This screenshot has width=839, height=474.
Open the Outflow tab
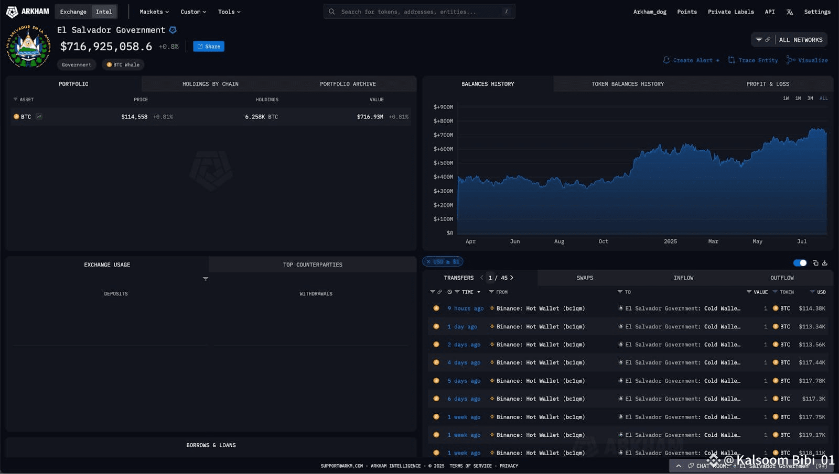pos(782,278)
